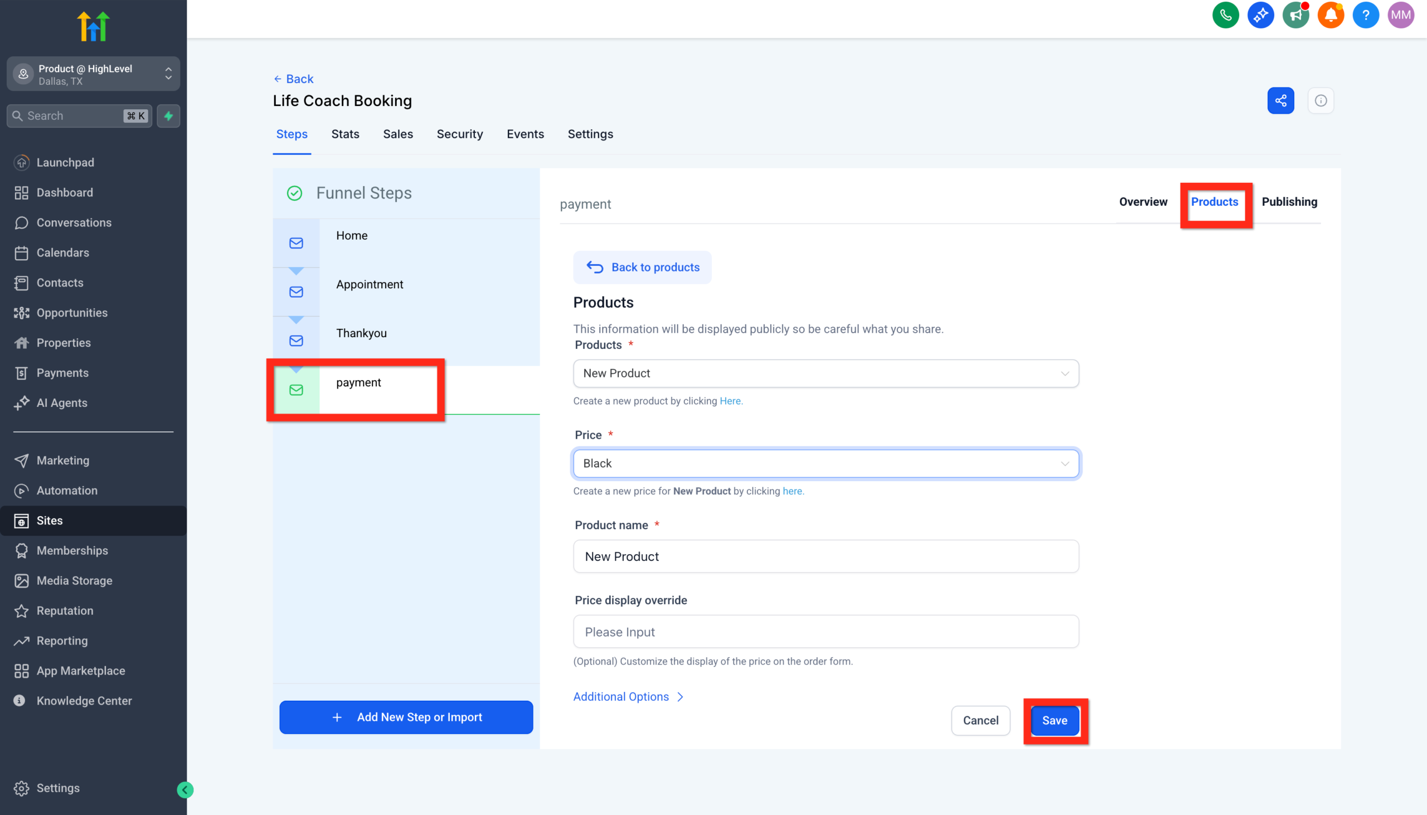This screenshot has height=815, width=1427.
Task: Open the Black price dropdown
Action: coord(826,463)
